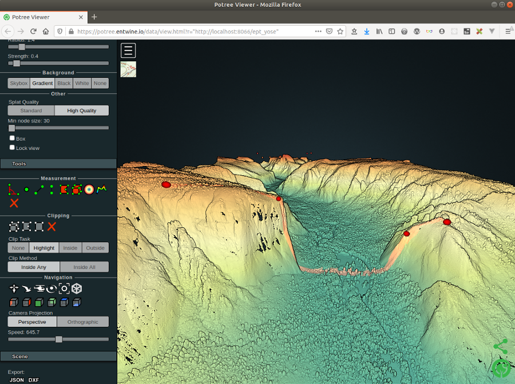Remove all clipping volumes with red X
Screen dimensions: 515x384
[x=51, y=227]
